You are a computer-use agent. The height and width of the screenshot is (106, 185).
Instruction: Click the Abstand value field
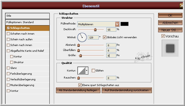pyautogui.click(x=111, y=45)
